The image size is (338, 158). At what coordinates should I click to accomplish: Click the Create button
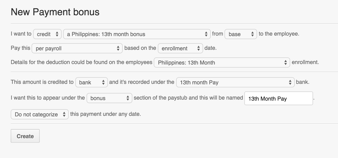click(x=25, y=136)
